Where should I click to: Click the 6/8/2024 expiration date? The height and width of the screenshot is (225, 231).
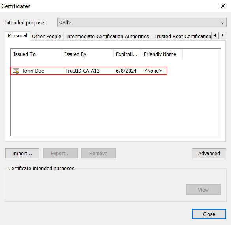pyautogui.click(x=126, y=71)
